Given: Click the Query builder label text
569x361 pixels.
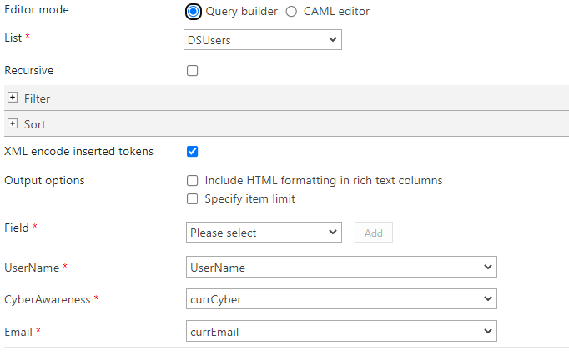Looking at the screenshot, I should [x=242, y=12].
